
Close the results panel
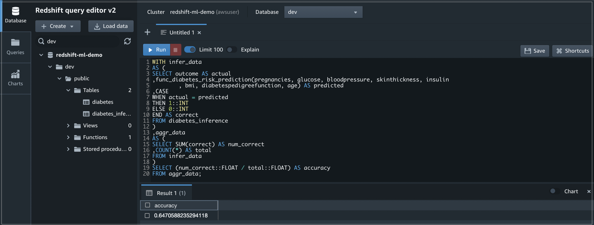point(589,191)
